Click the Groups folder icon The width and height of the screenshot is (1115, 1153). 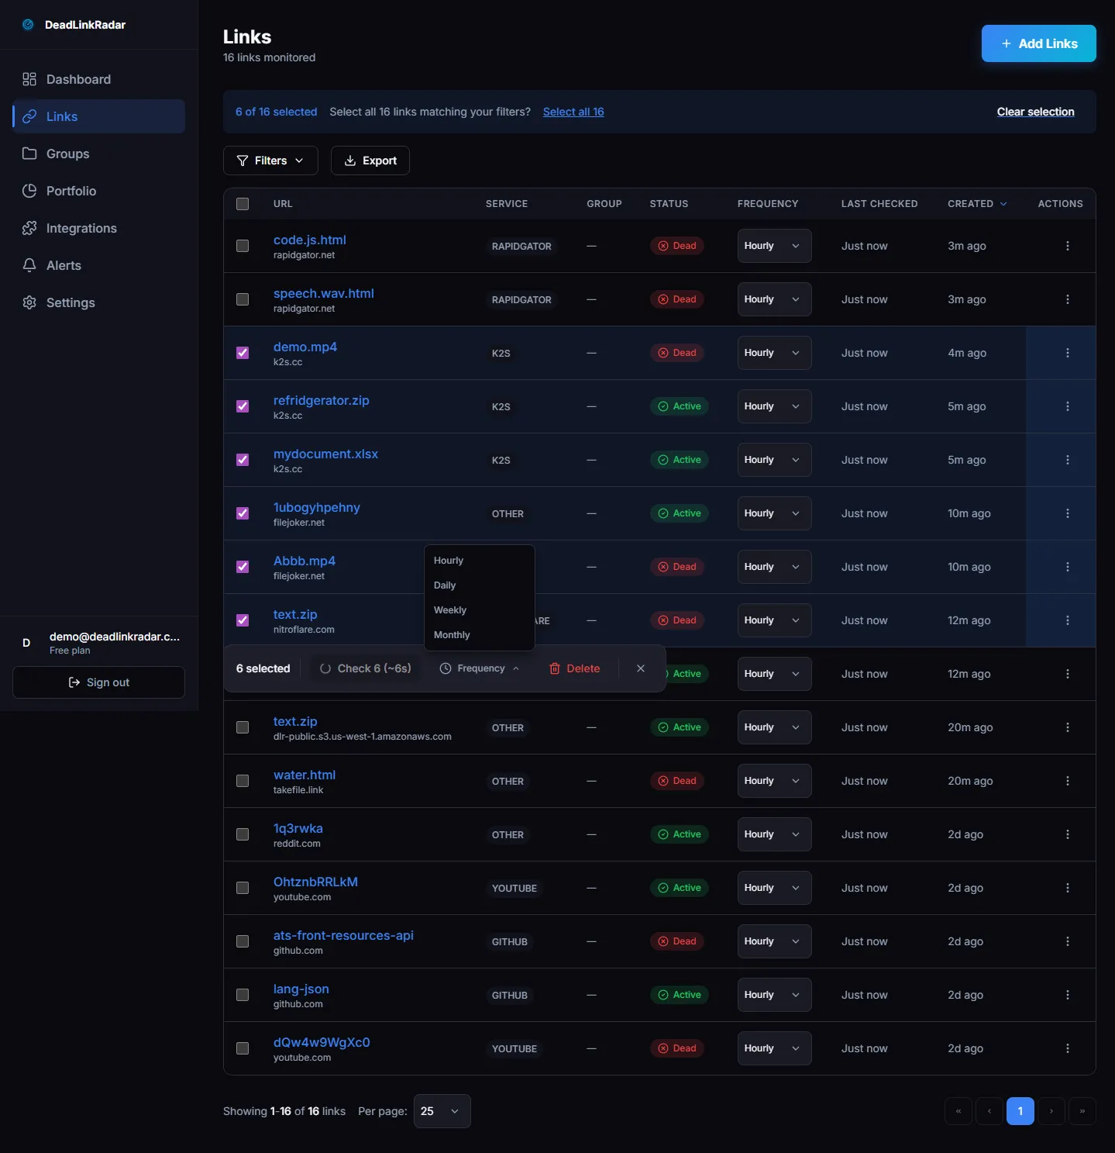pyautogui.click(x=29, y=154)
